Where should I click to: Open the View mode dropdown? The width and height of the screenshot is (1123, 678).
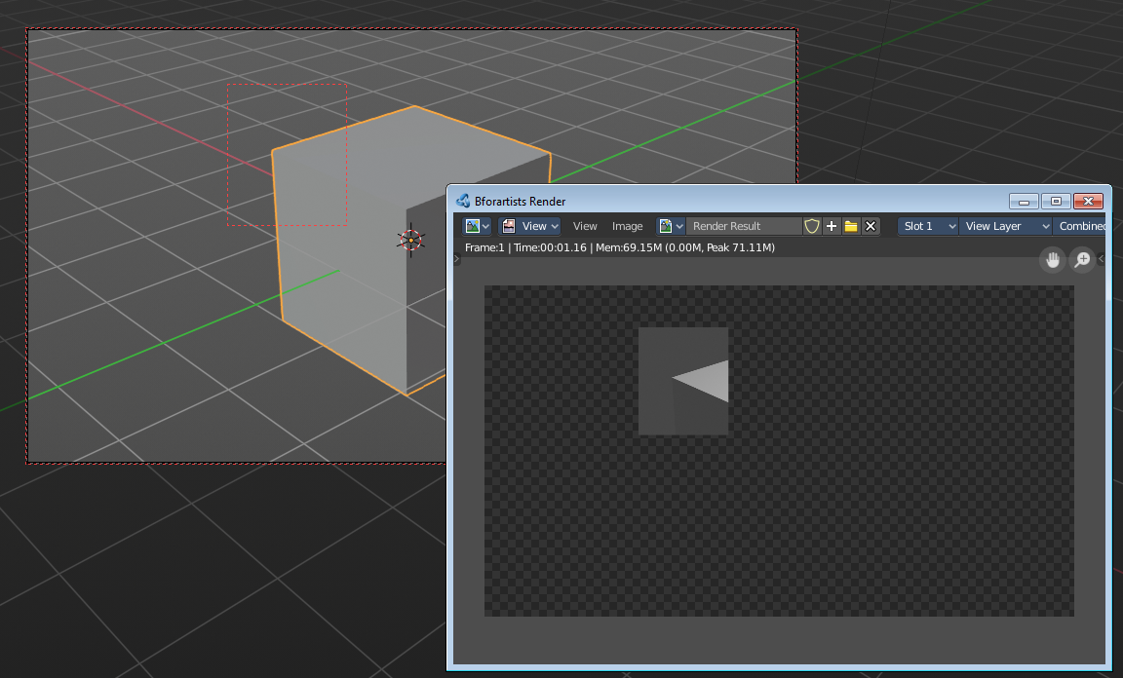[529, 226]
